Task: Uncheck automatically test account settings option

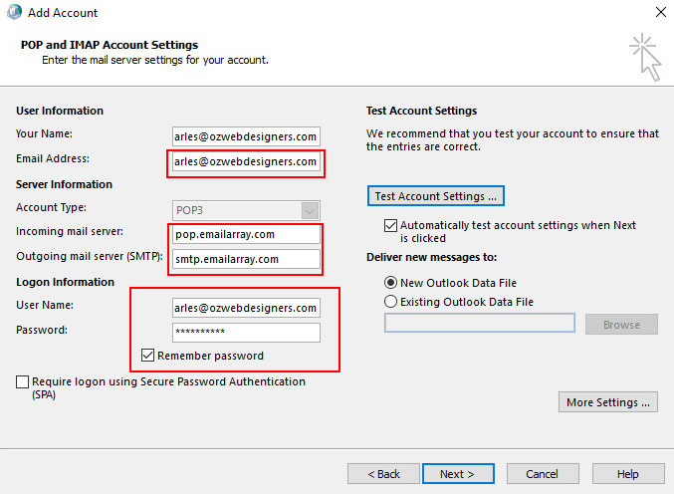Action: pyautogui.click(x=390, y=226)
